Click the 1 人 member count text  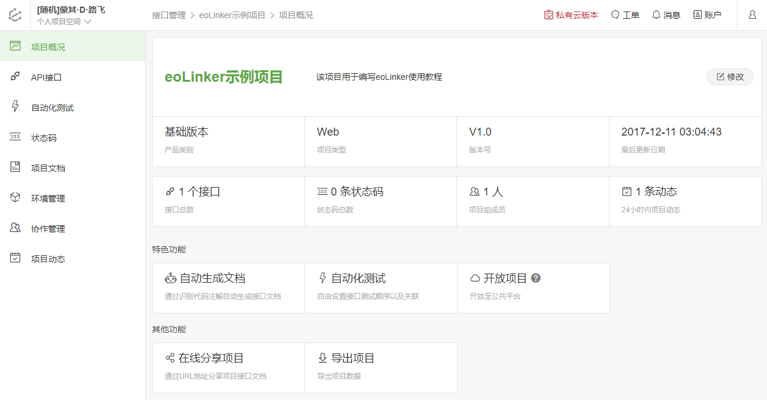[x=493, y=192]
